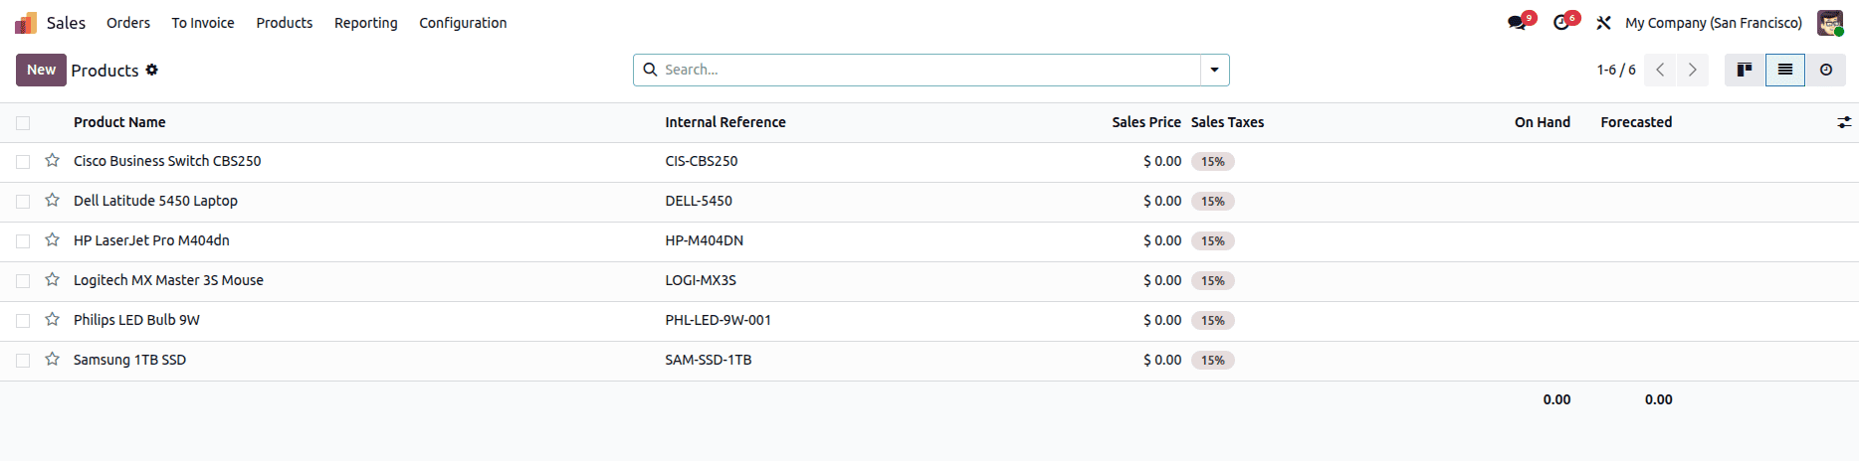Click the $ 0.00 price on Logitech row
Image resolution: width=1859 pixels, height=461 pixels.
pos(1162,280)
